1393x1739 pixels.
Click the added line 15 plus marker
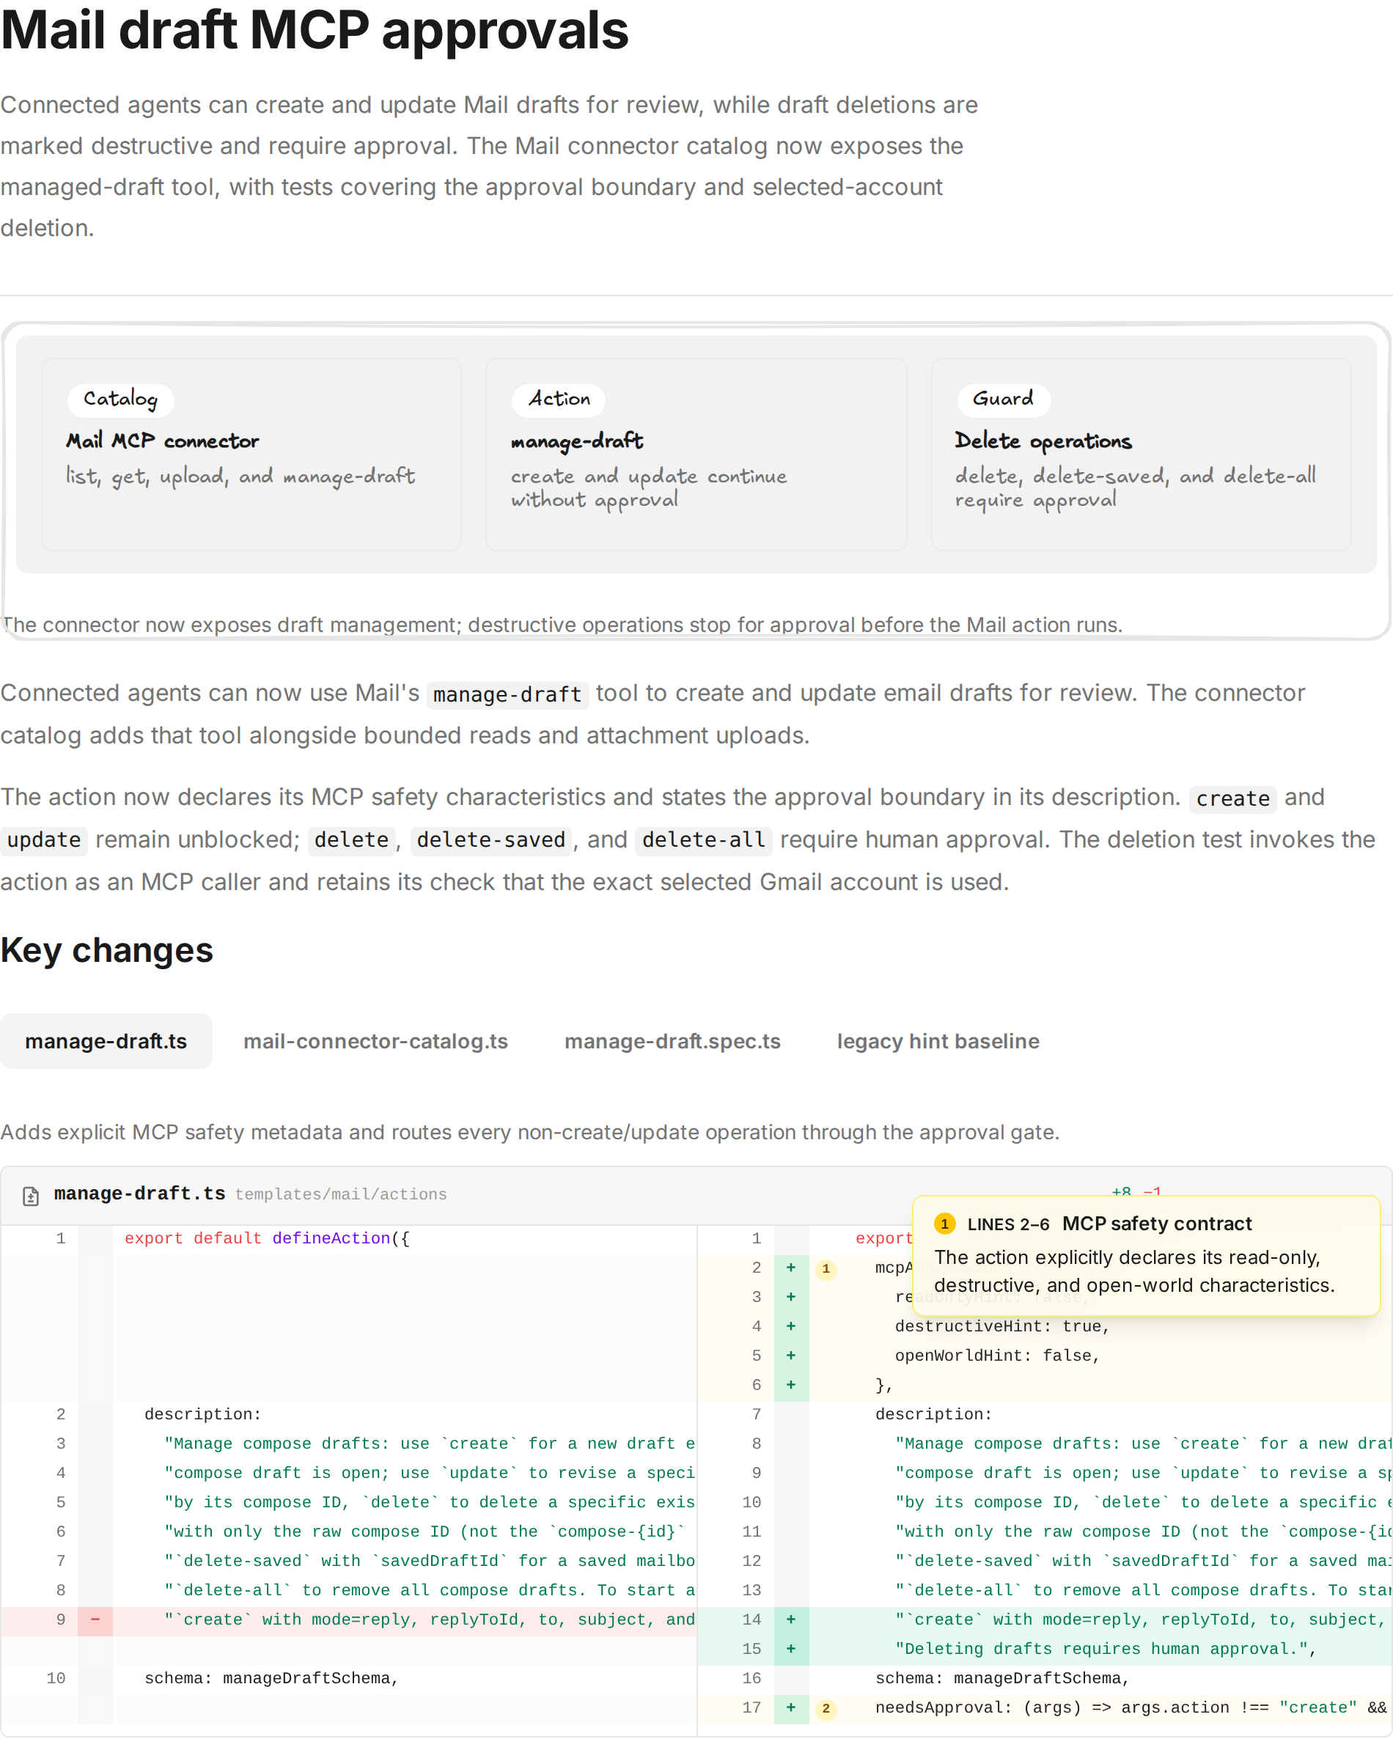coord(791,1650)
